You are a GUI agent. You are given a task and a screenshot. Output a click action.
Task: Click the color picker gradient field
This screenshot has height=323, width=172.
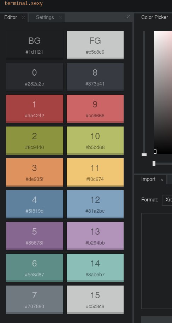pos(163,92)
